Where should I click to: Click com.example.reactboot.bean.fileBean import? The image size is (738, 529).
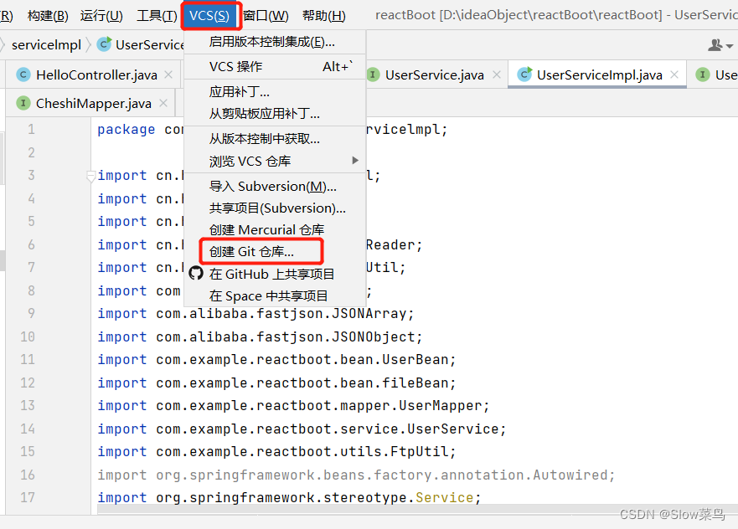click(x=307, y=383)
